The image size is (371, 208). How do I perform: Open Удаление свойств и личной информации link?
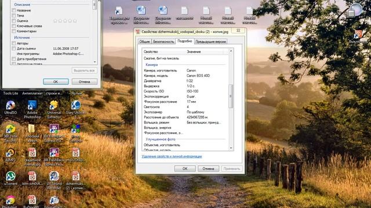point(172,157)
